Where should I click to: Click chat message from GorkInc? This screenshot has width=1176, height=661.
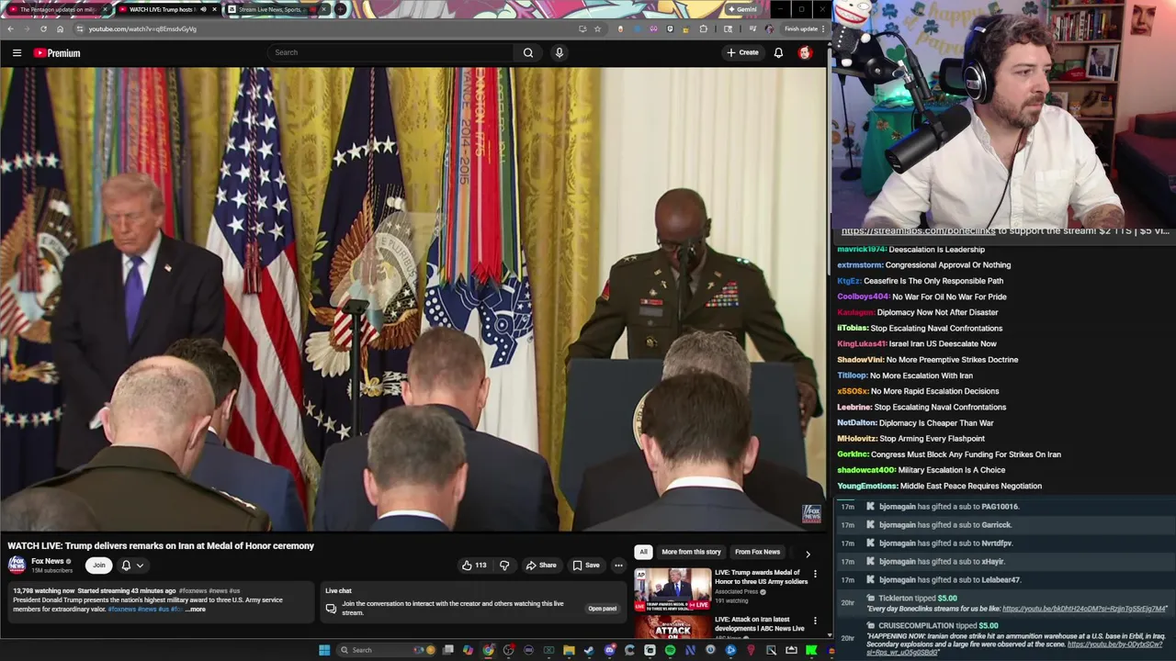click(x=949, y=454)
